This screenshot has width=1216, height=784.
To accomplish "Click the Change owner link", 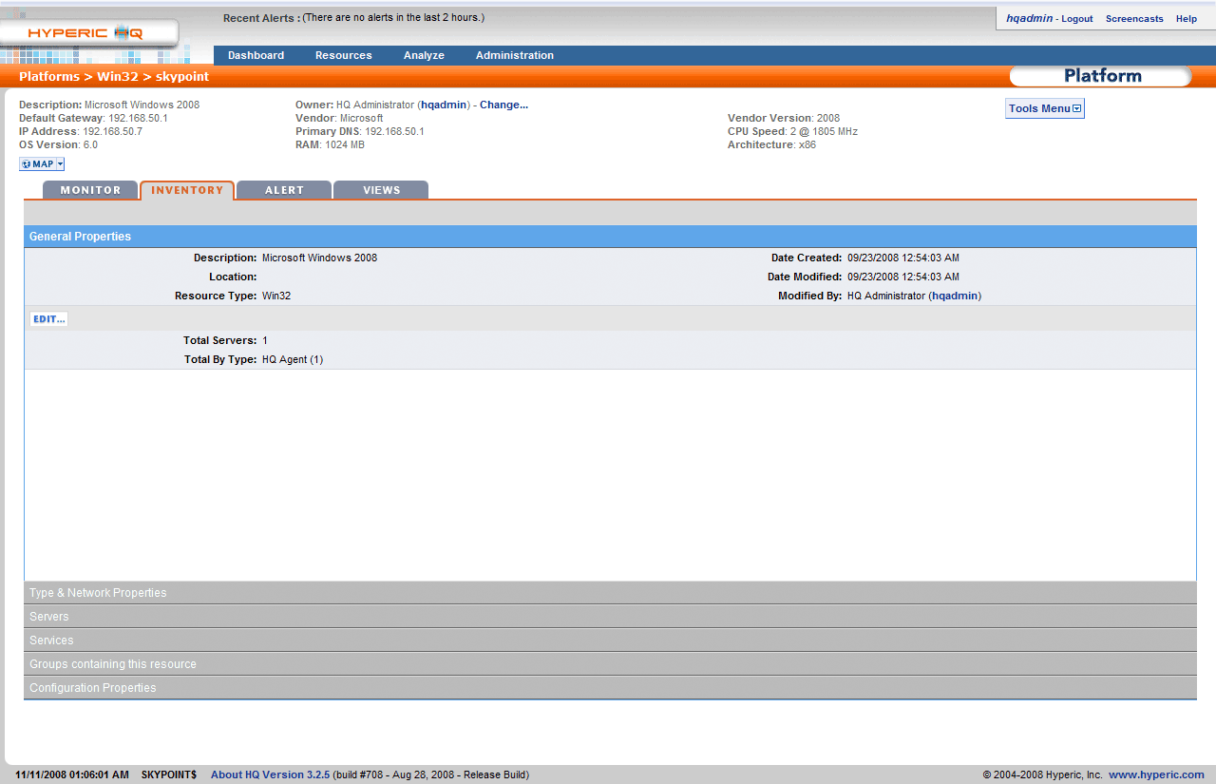I will (503, 105).
